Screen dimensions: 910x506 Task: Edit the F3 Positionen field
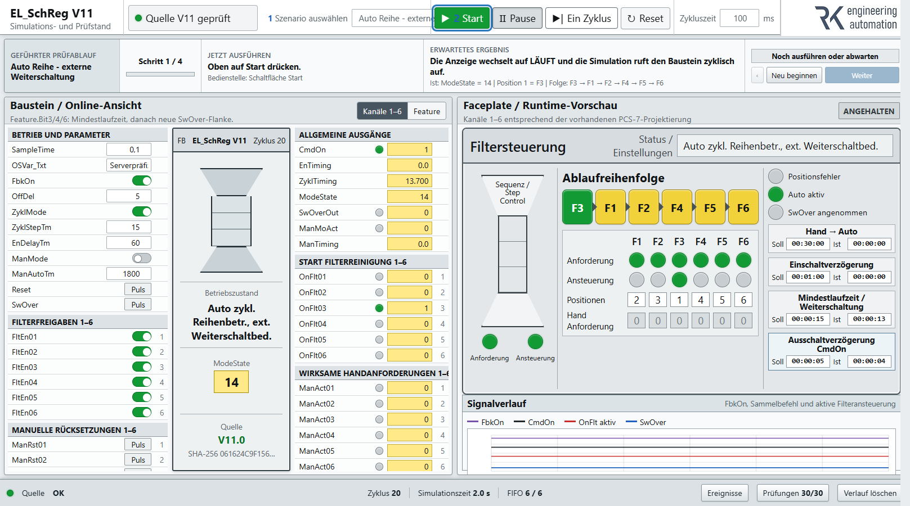point(679,300)
